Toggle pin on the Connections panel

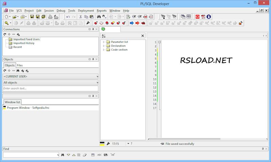[x=93, y=29]
